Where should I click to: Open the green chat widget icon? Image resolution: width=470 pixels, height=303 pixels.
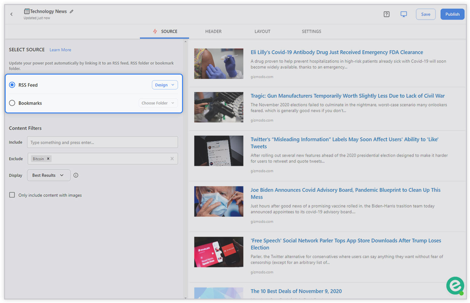[x=455, y=285]
